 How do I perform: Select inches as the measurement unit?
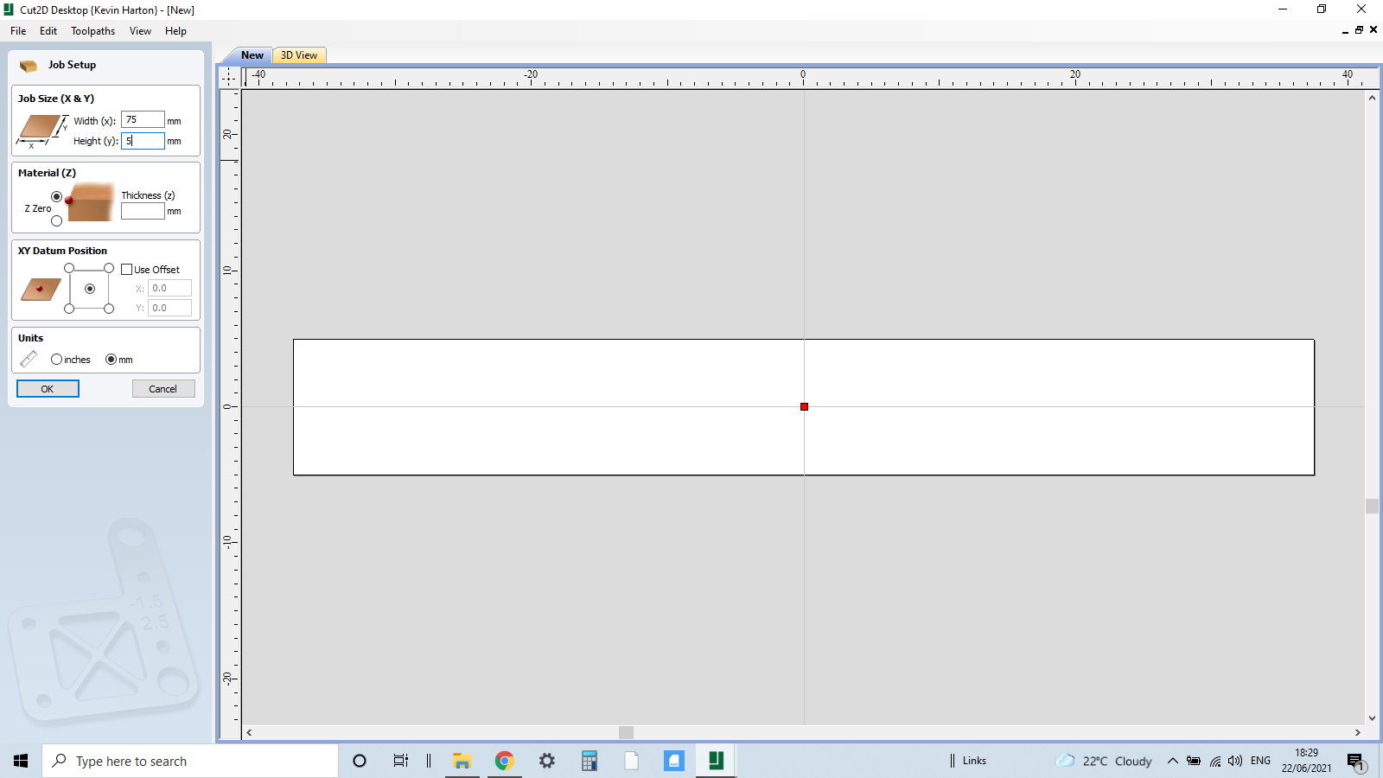pos(55,359)
